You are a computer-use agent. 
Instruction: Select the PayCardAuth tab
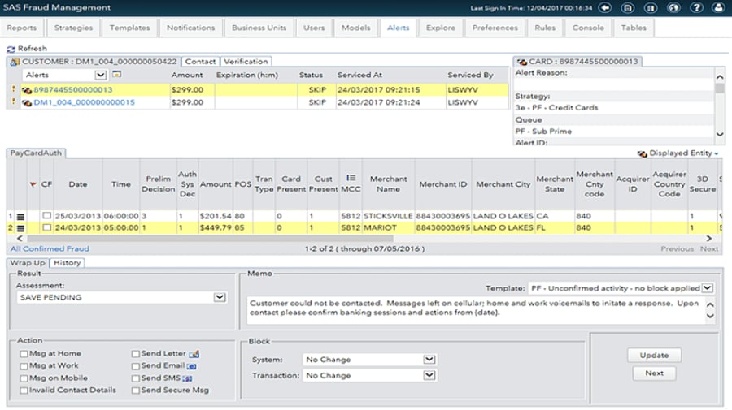(x=36, y=153)
